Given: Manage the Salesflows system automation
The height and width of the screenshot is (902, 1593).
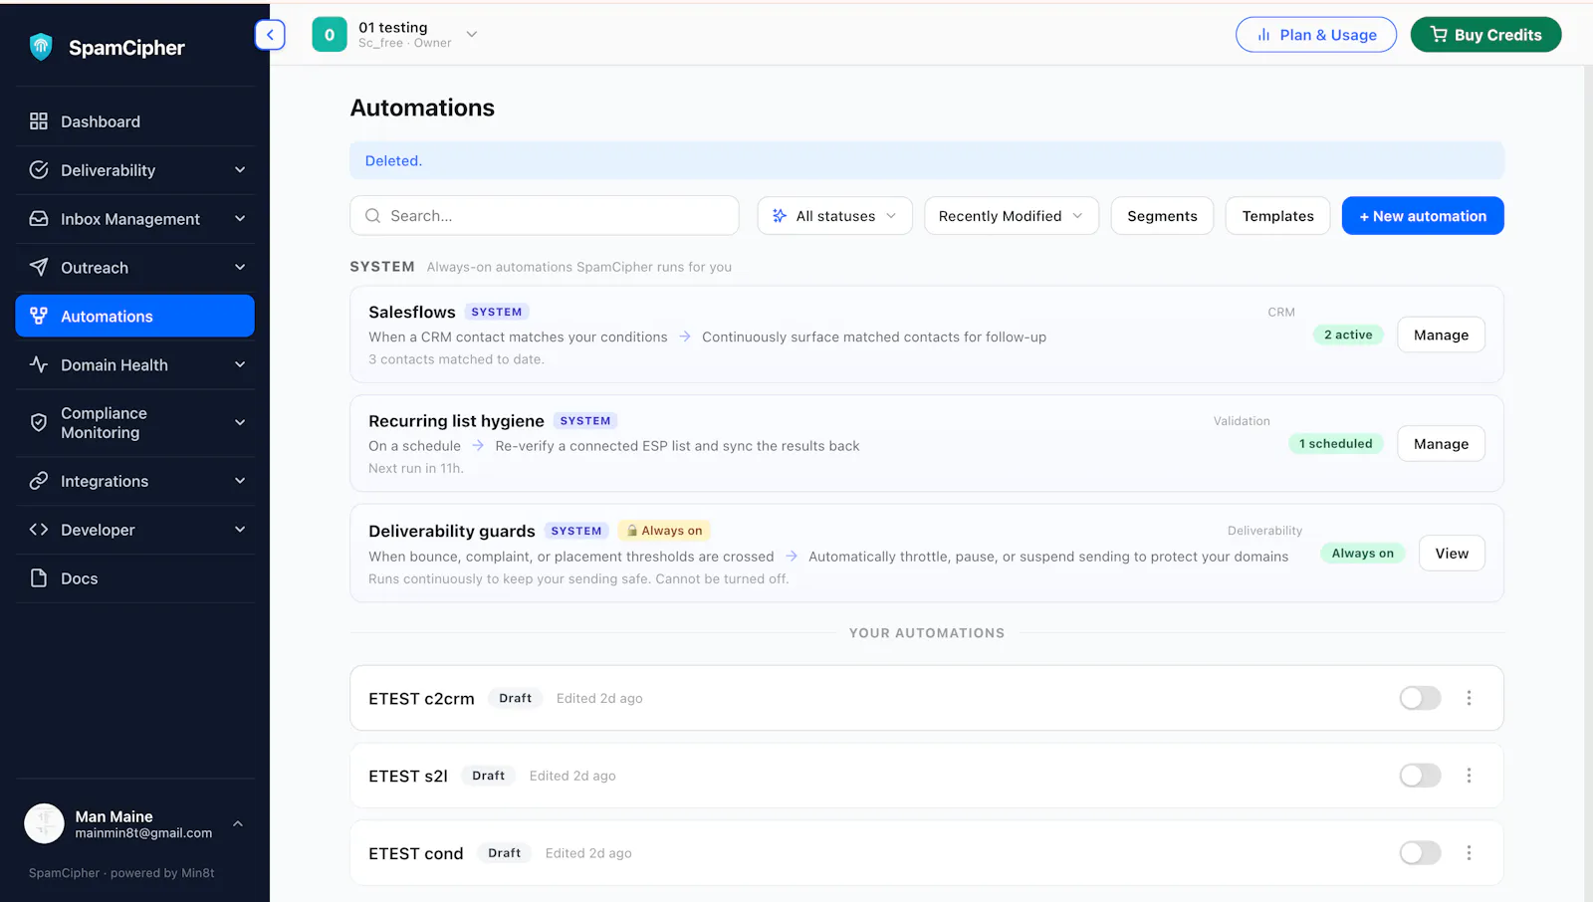Looking at the screenshot, I should click(1441, 335).
